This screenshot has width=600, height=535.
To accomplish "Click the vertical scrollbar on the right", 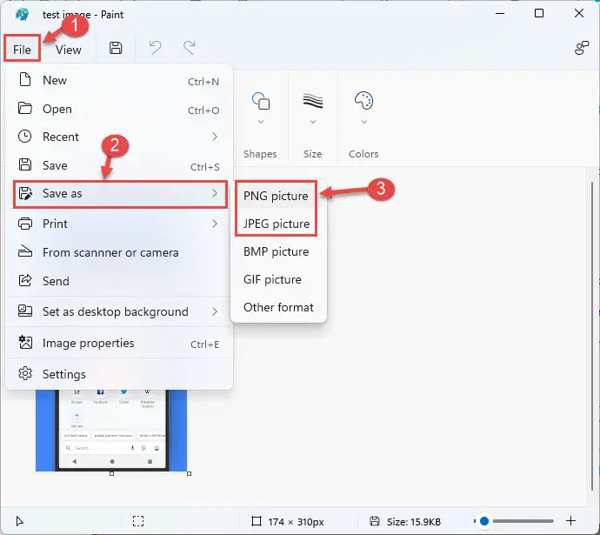I will pos(592,337).
